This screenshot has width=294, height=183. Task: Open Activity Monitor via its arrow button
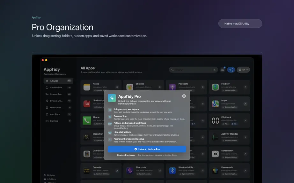245,137
